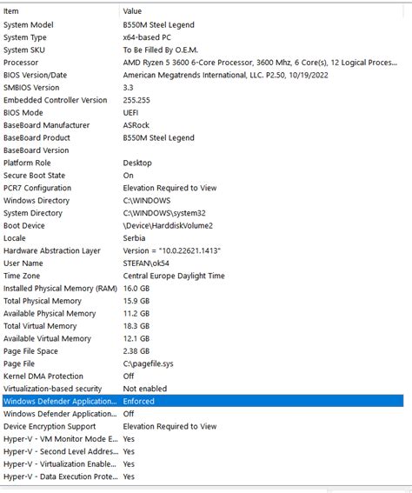Click the 'x64-based PC' value
This screenshot has width=412, height=493.
pos(147,37)
